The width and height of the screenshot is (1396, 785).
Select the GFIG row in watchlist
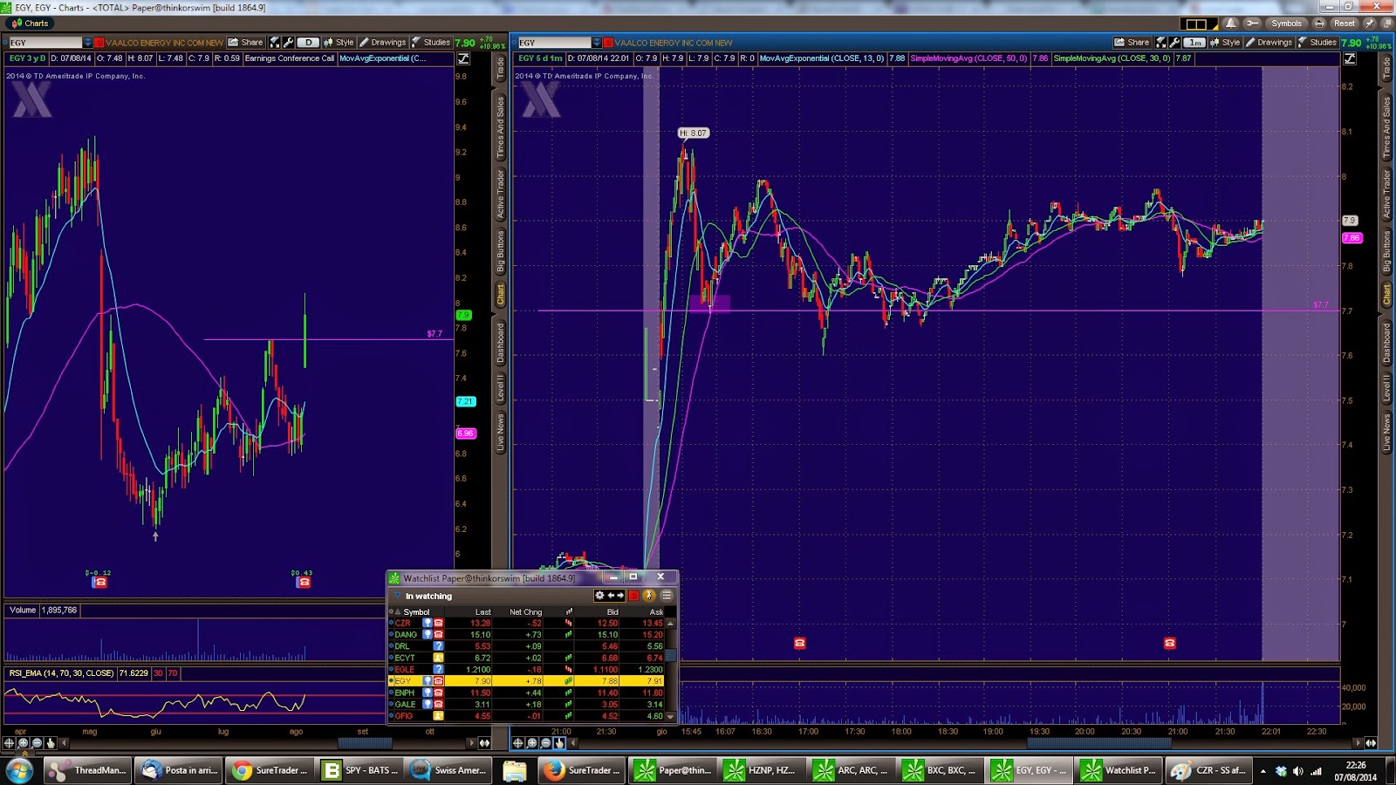tap(527, 716)
